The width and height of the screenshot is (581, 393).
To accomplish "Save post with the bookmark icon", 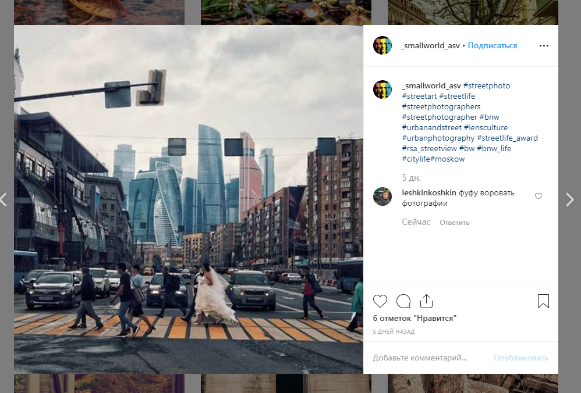I will coord(543,301).
